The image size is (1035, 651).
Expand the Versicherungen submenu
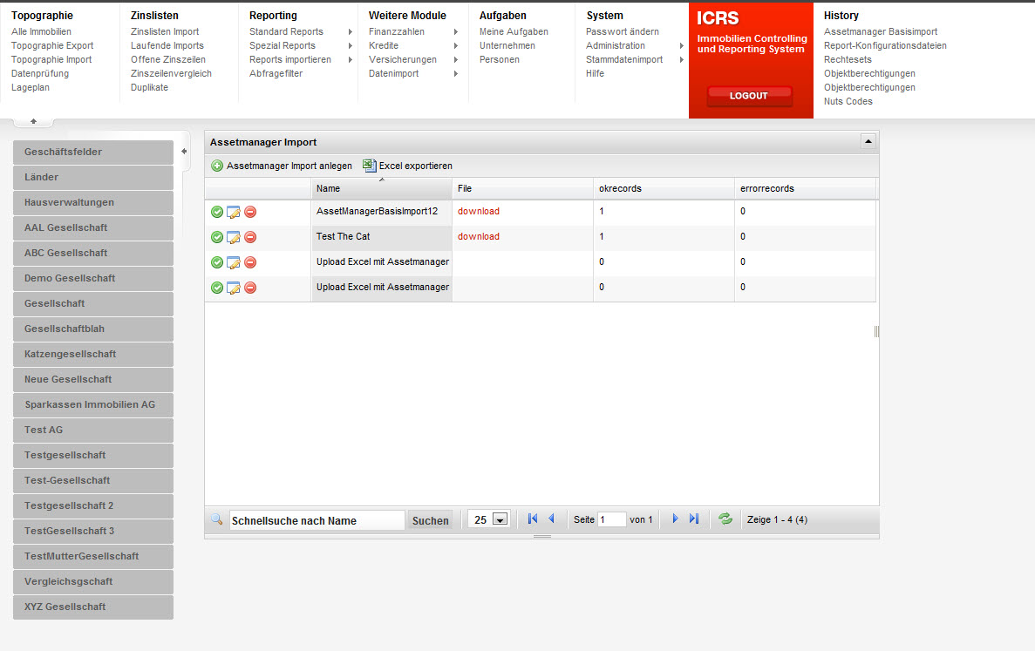point(456,59)
